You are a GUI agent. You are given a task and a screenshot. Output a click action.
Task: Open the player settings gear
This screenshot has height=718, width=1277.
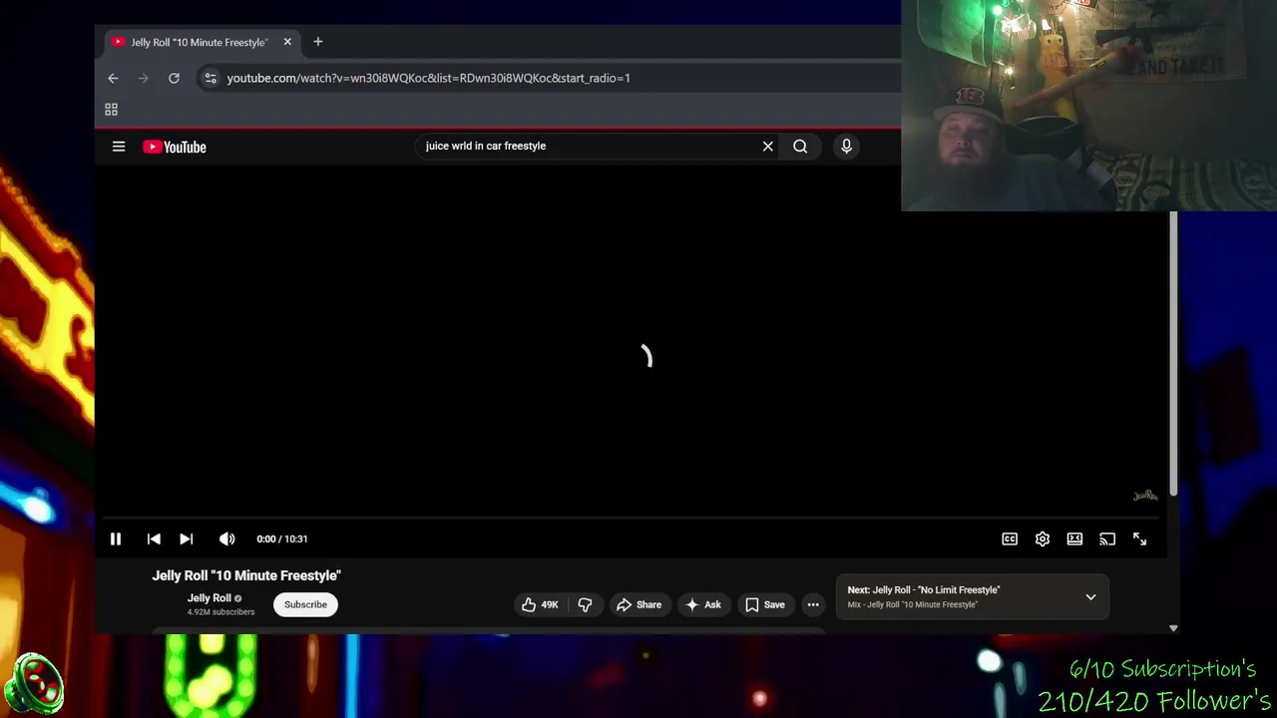tap(1043, 538)
